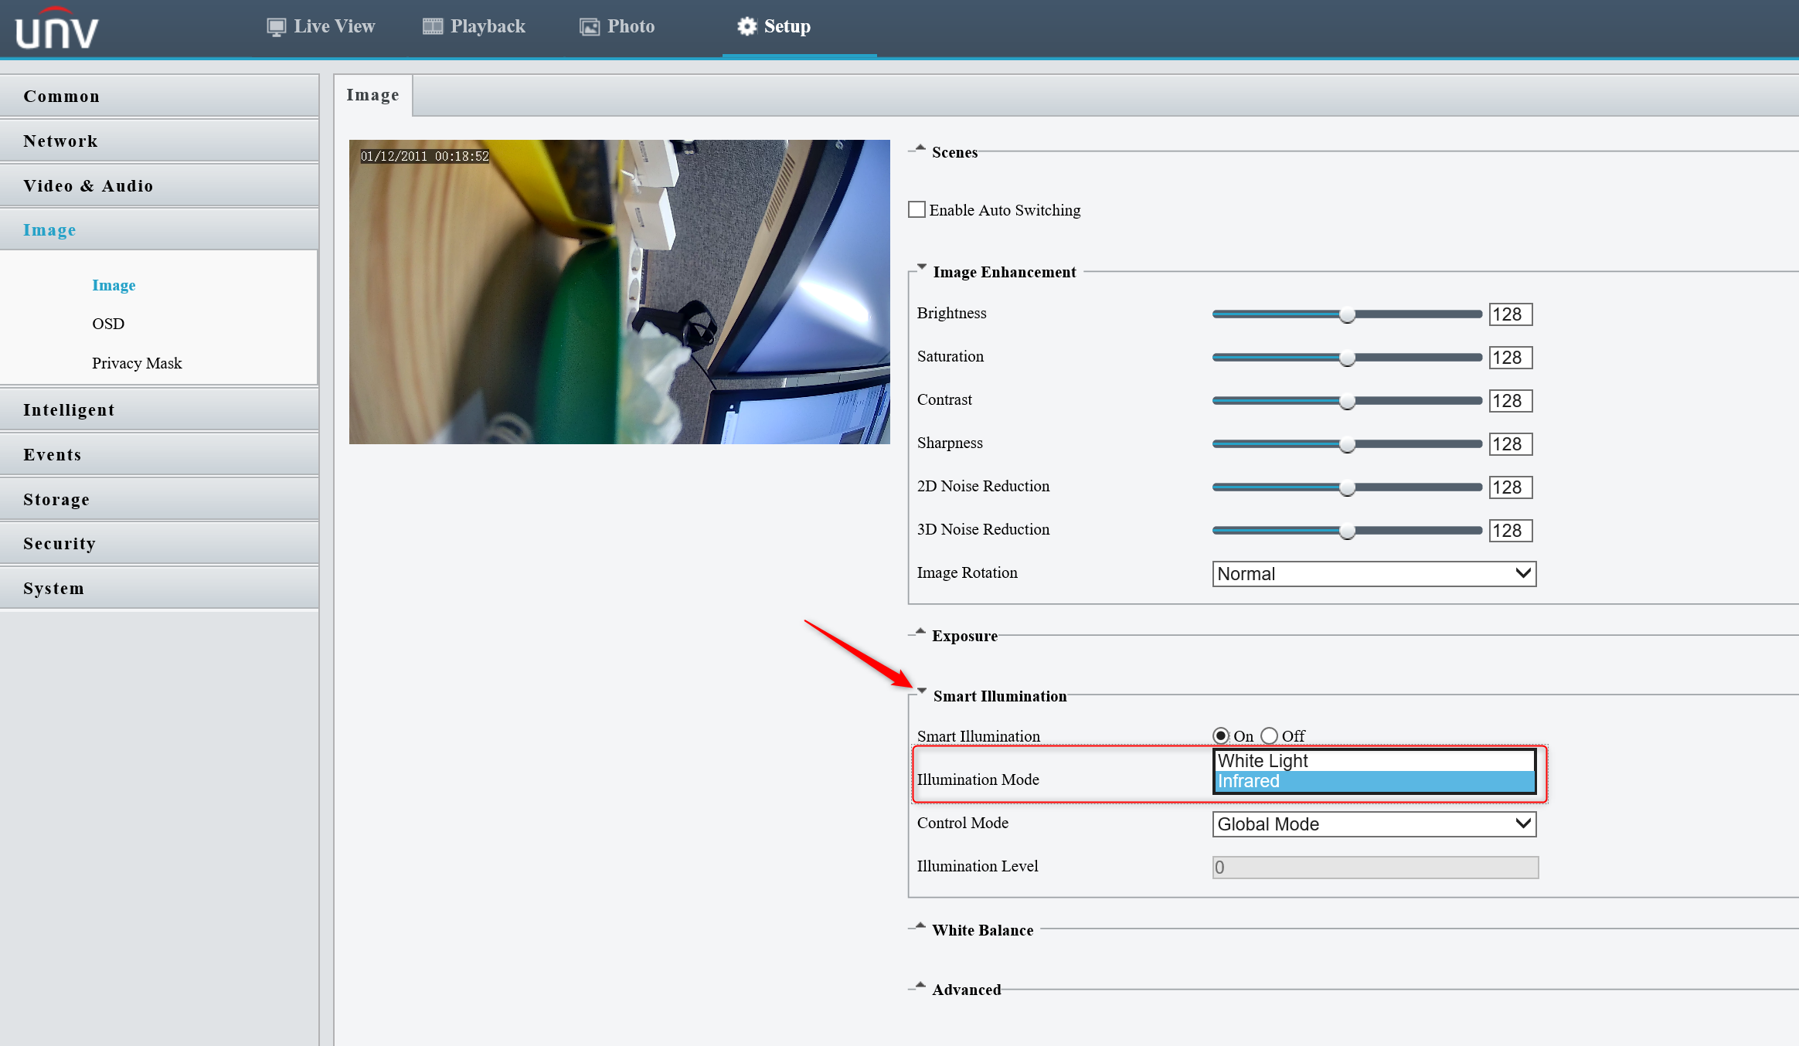
Task: Click the 01/12/2011 00:18:52 timestamp overlay
Action: point(425,156)
